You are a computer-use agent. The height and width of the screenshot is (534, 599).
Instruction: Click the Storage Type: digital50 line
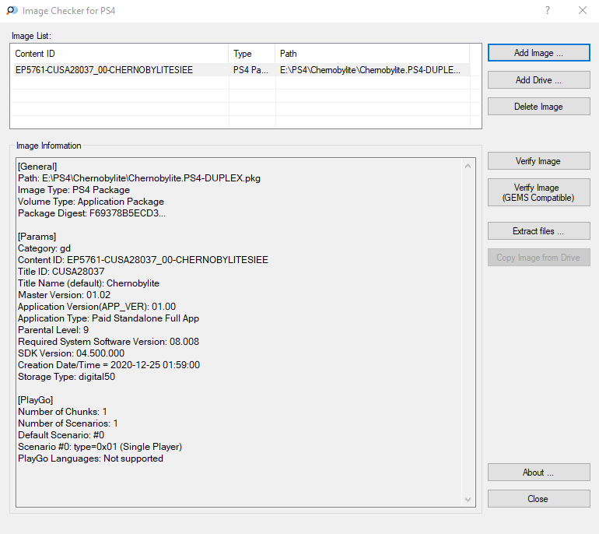point(66,377)
